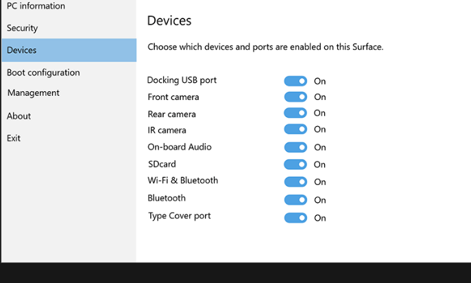This screenshot has width=471, height=283.
Task: Toggle the Docking USB port switch
Action: 295,81
